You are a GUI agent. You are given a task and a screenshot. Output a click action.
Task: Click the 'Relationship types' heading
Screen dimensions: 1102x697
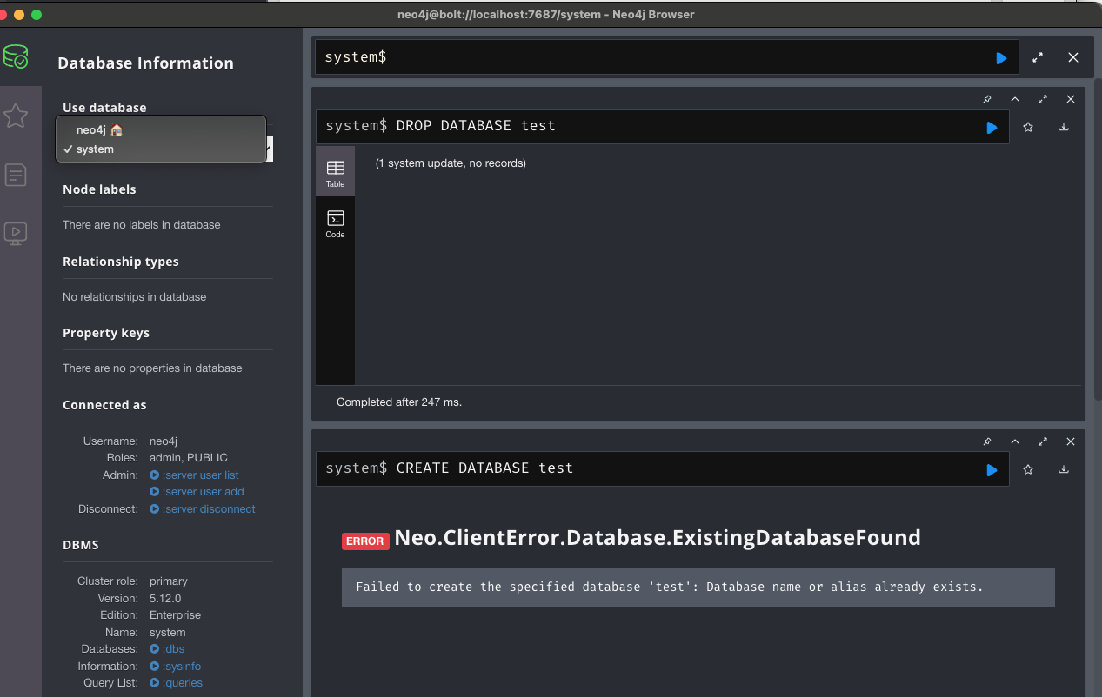coord(121,262)
